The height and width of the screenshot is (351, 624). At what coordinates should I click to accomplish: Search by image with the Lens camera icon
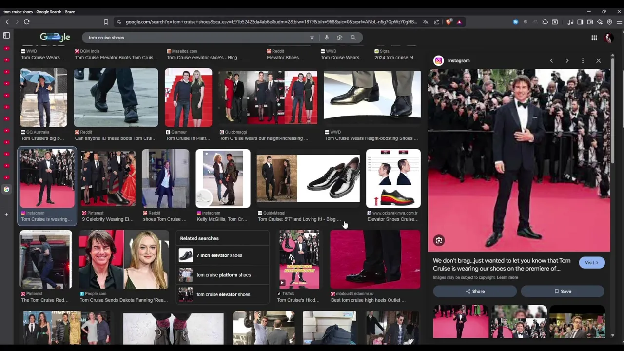click(x=340, y=38)
